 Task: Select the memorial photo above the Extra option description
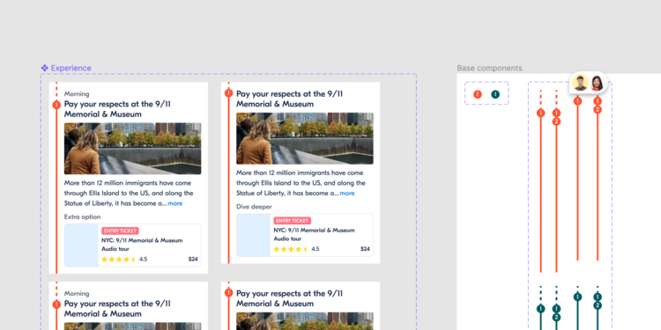(x=132, y=149)
